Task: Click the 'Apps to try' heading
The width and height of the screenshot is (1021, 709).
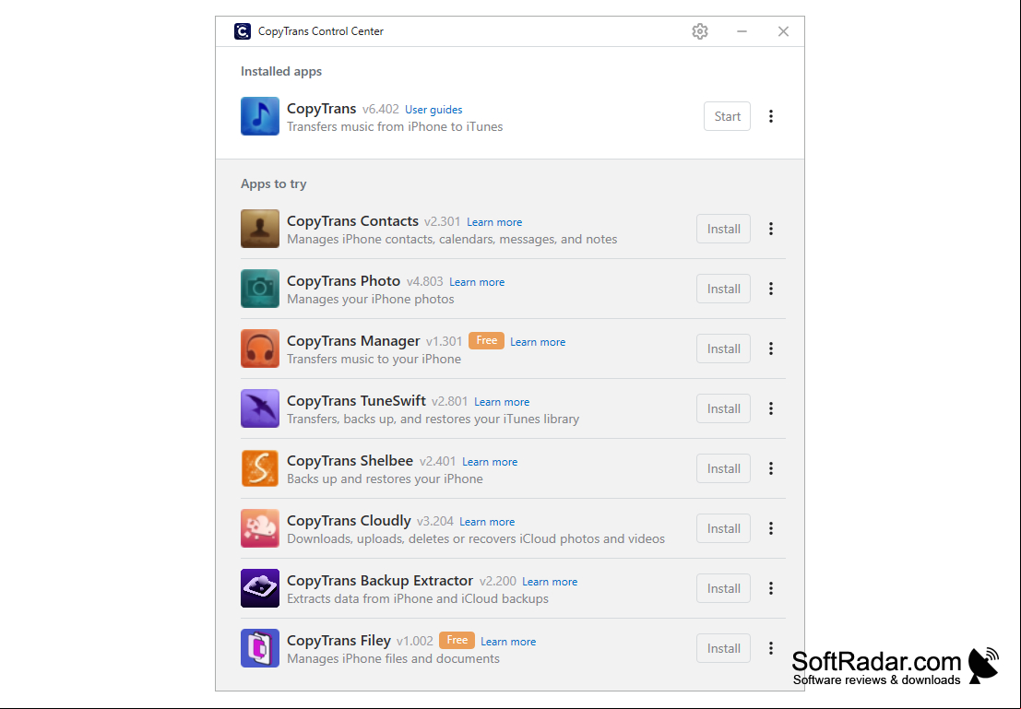Action: [274, 183]
